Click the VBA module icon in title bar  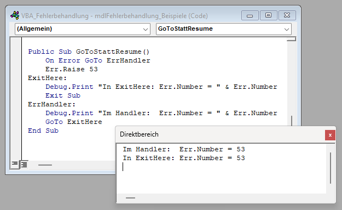click(x=15, y=15)
